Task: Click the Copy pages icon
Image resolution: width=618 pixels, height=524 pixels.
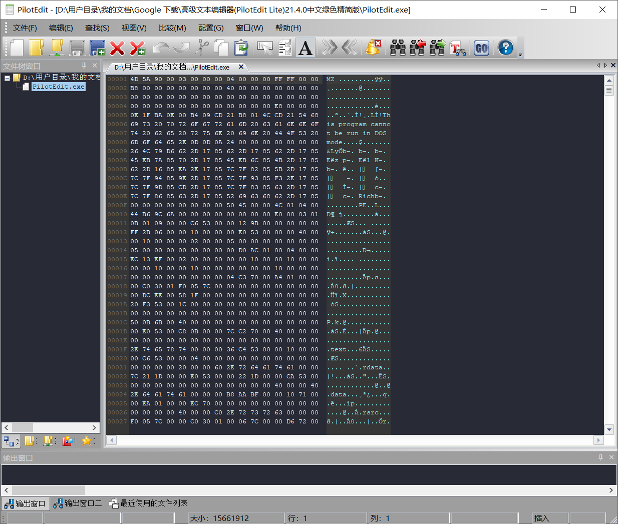Action: click(x=221, y=48)
